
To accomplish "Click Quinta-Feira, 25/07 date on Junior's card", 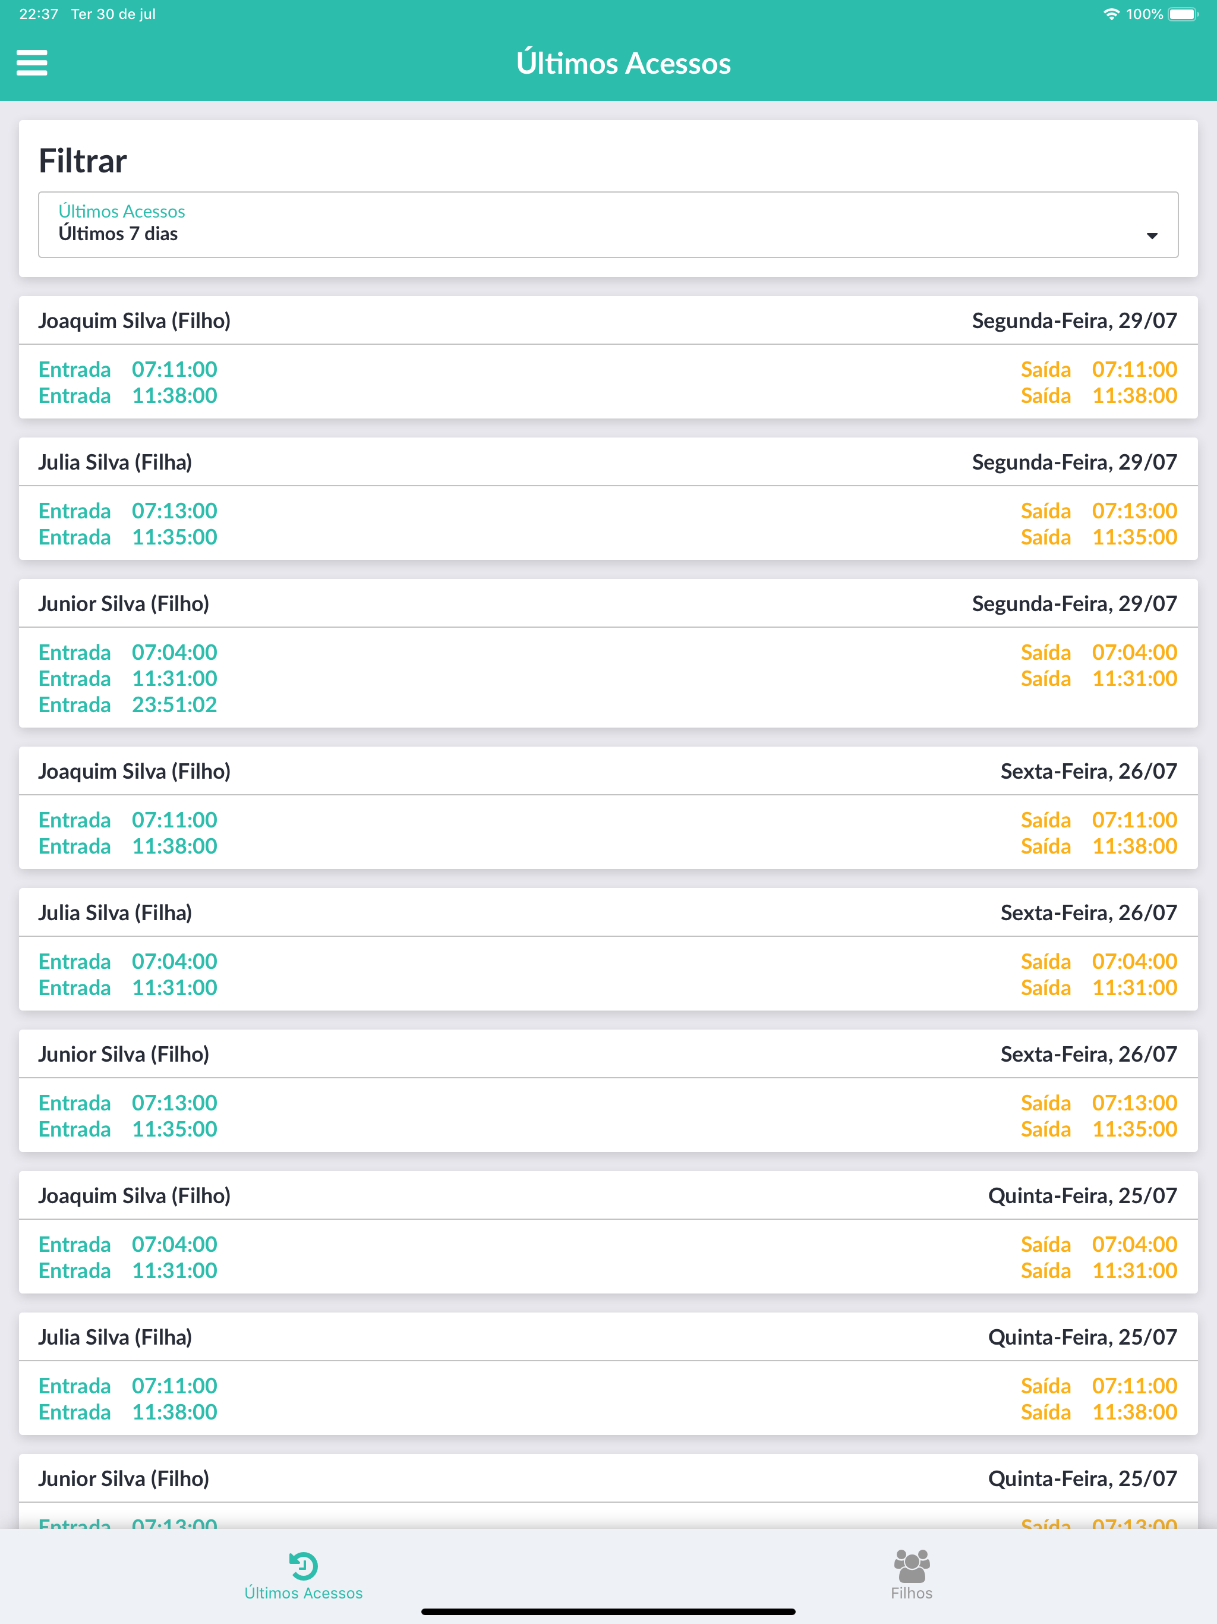I will click(1082, 1478).
